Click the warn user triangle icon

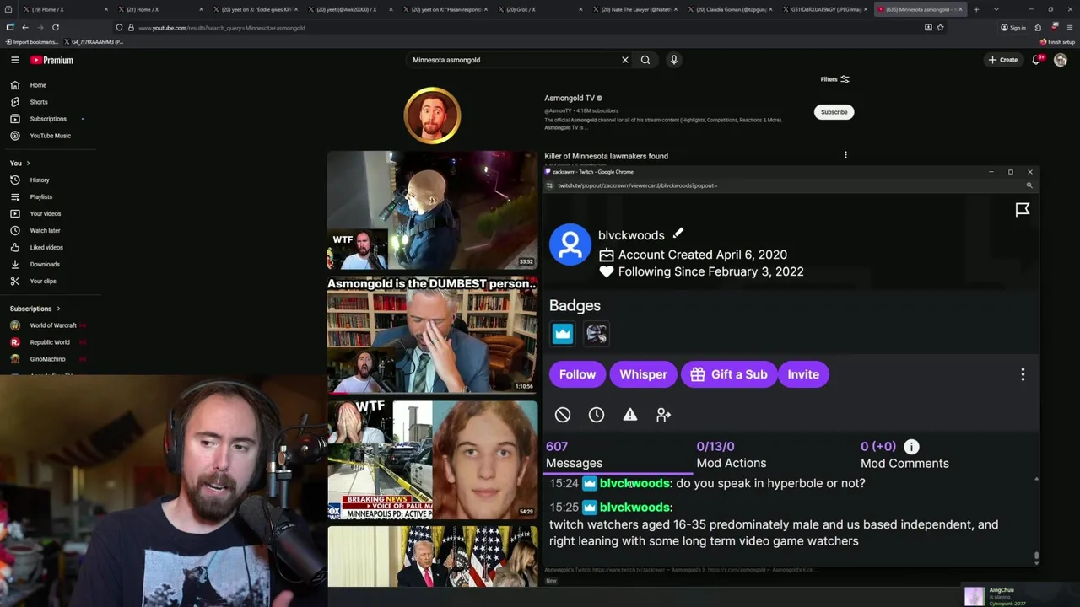tap(630, 415)
